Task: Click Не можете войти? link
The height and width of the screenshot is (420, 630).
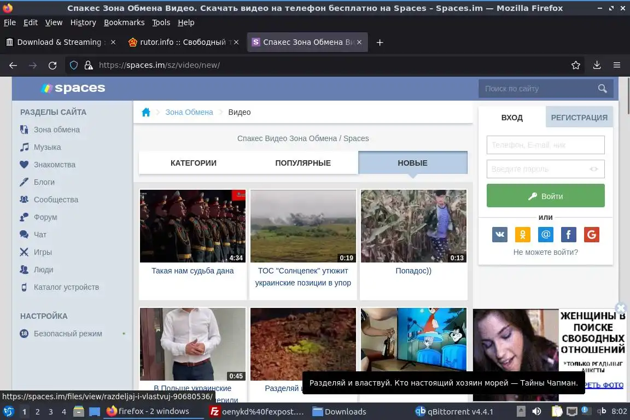Action: (x=546, y=252)
